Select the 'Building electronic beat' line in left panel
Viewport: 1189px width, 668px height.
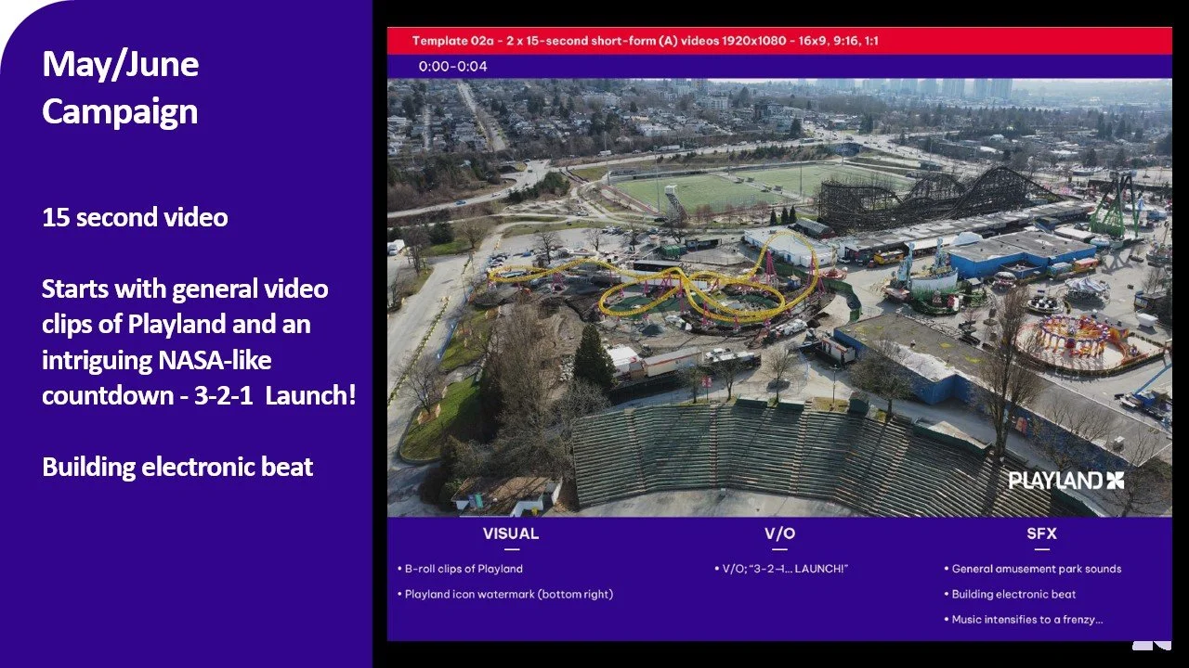177,466
